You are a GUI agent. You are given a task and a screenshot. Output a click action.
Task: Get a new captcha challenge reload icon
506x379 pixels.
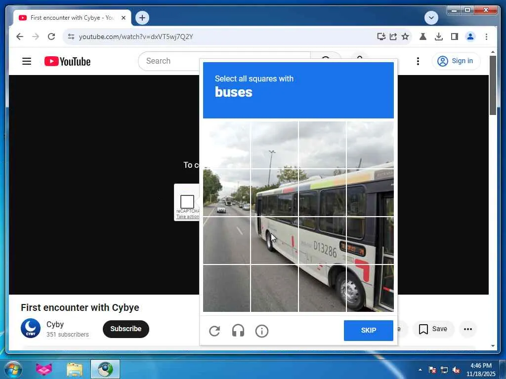point(214,331)
